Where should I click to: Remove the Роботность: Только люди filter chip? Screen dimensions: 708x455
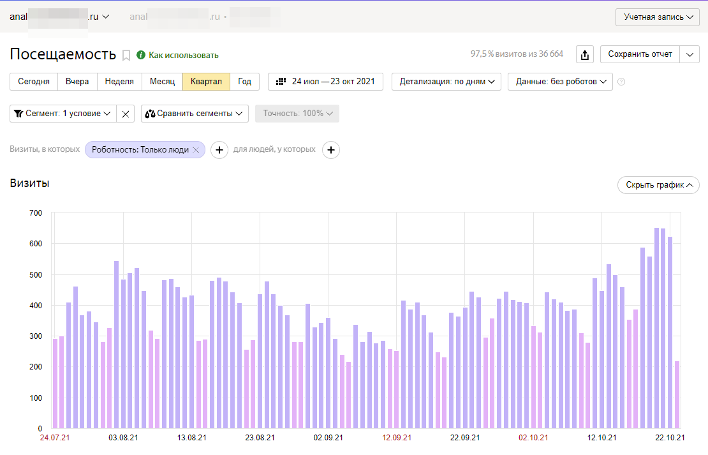click(x=196, y=150)
